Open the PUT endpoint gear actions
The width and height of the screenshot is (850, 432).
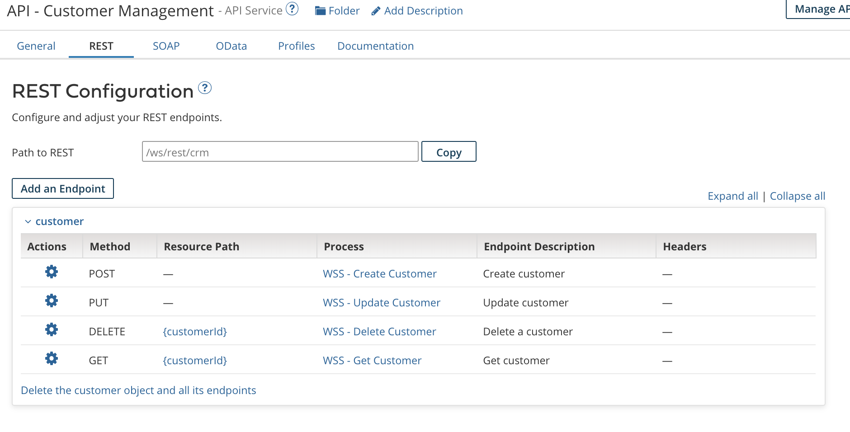pos(52,301)
